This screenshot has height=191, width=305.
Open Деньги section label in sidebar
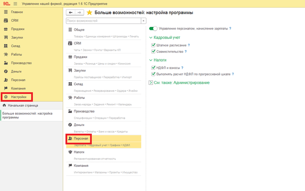point(16,72)
